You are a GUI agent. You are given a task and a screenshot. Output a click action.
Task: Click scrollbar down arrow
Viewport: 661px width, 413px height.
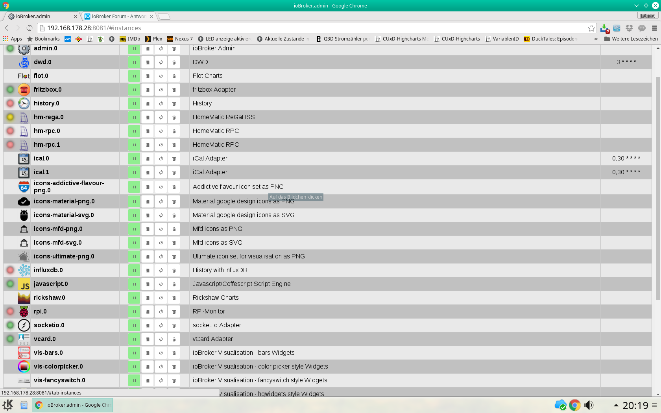pyautogui.click(x=658, y=394)
